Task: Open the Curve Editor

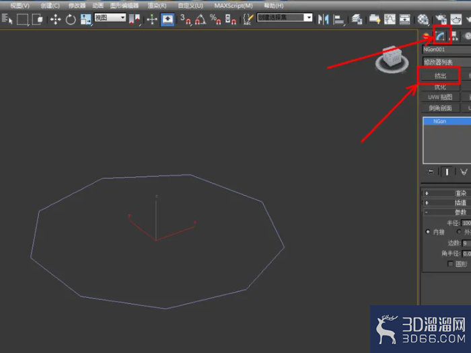Action: [x=390, y=19]
